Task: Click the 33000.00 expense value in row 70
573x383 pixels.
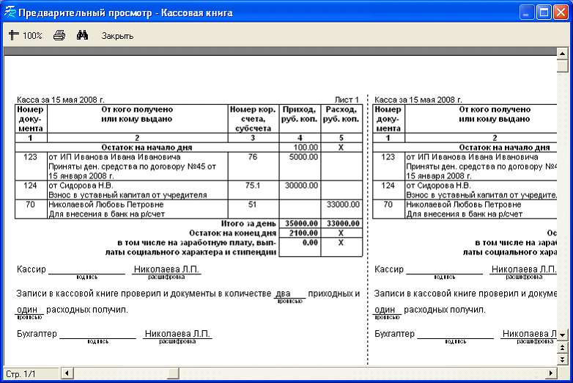Action: pyautogui.click(x=343, y=205)
